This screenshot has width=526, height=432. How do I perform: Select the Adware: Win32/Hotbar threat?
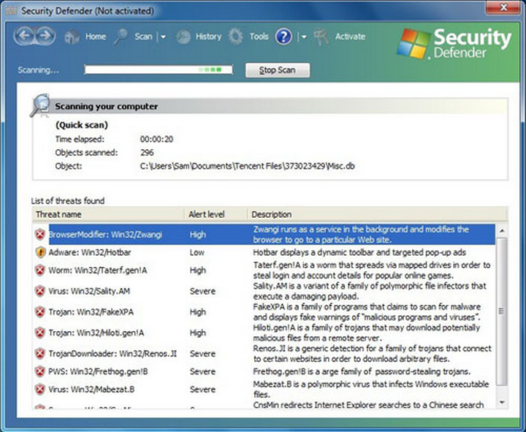(90, 252)
